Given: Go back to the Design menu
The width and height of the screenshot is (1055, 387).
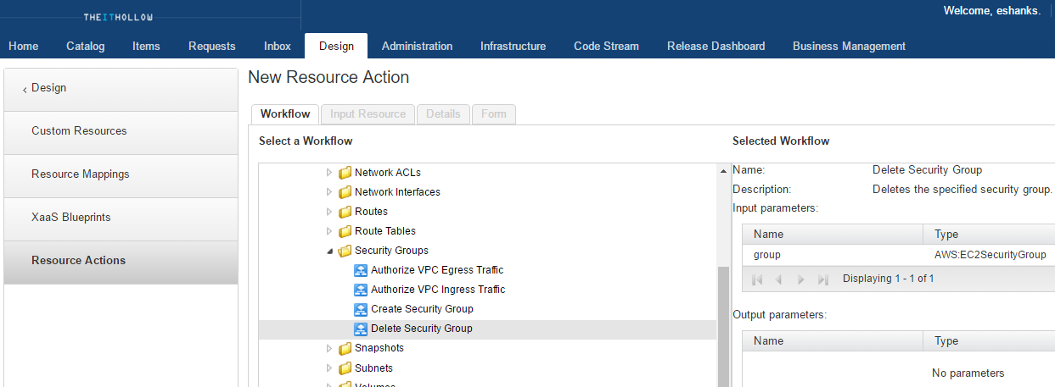Looking at the screenshot, I should 121,89.
